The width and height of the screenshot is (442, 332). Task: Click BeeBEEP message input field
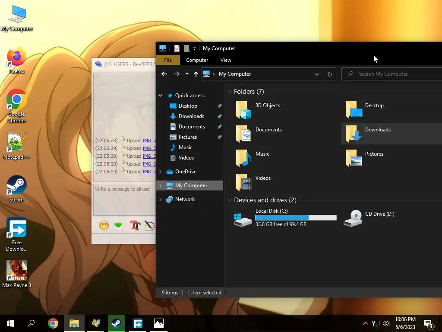(x=124, y=200)
